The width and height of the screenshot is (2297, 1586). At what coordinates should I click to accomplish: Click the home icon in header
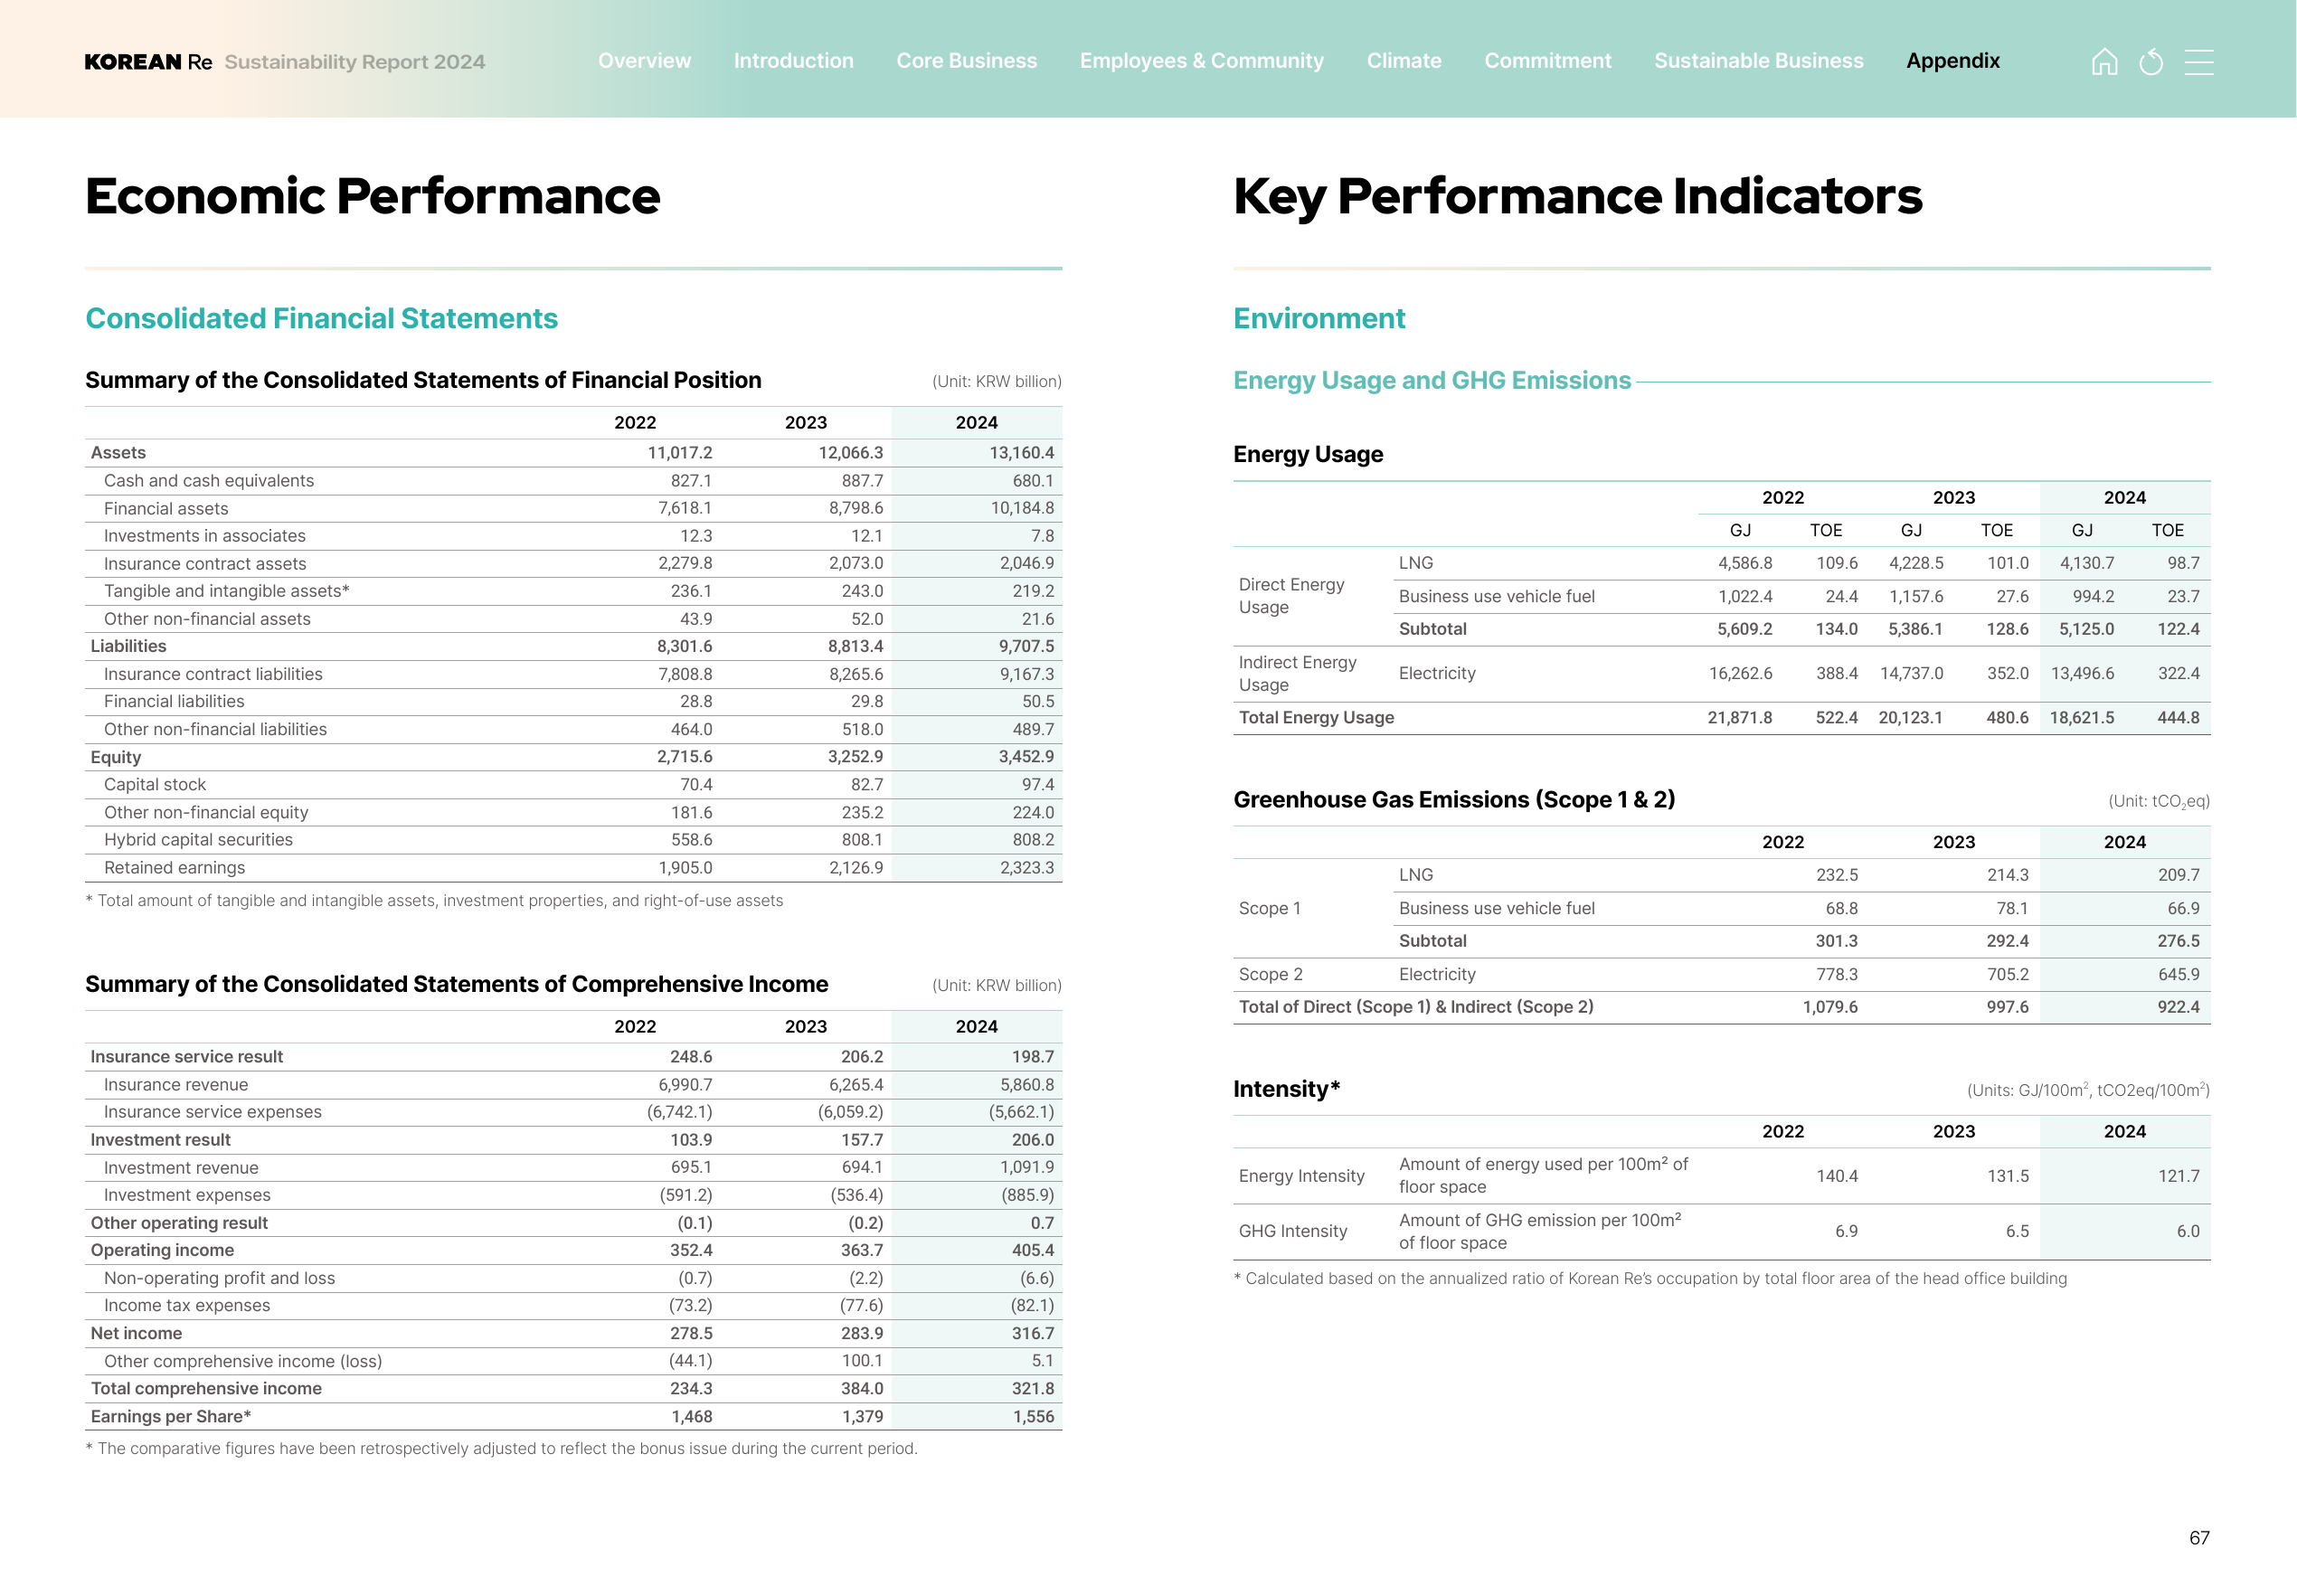[x=2104, y=61]
